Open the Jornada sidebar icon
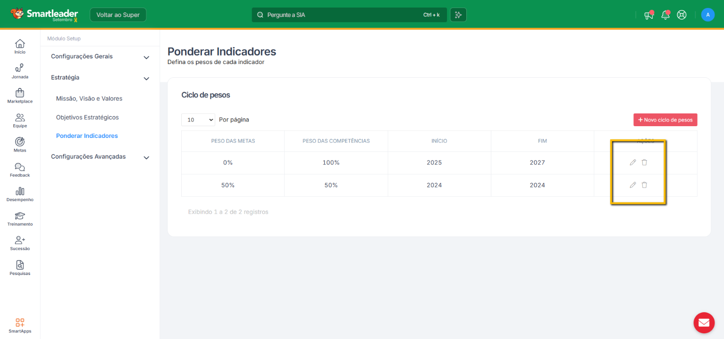724x339 pixels. click(x=20, y=68)
